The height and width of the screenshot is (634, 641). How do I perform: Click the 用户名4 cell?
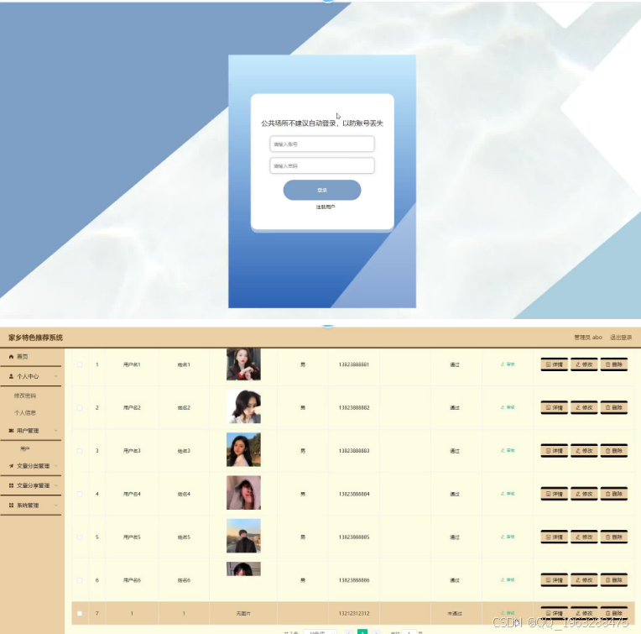pyautogui.click(x=132, y=494)
